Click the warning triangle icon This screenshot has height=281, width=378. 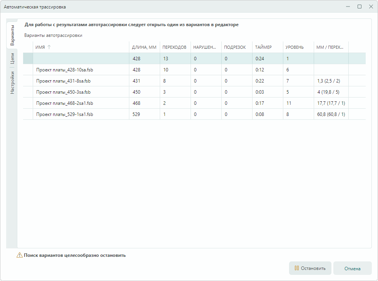pyautogui.click(x=19, y=255)
